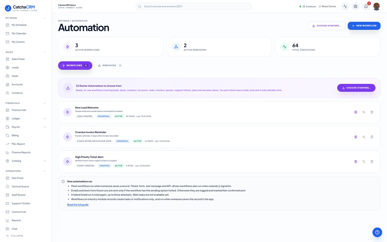Go to Leads in the sidebar

tap(26, 67)
